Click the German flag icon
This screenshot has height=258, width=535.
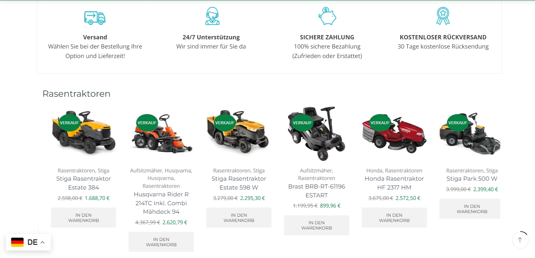coord(17,242)
